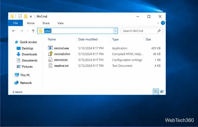Click the This PC monitor icon

[x=17, y=75]
